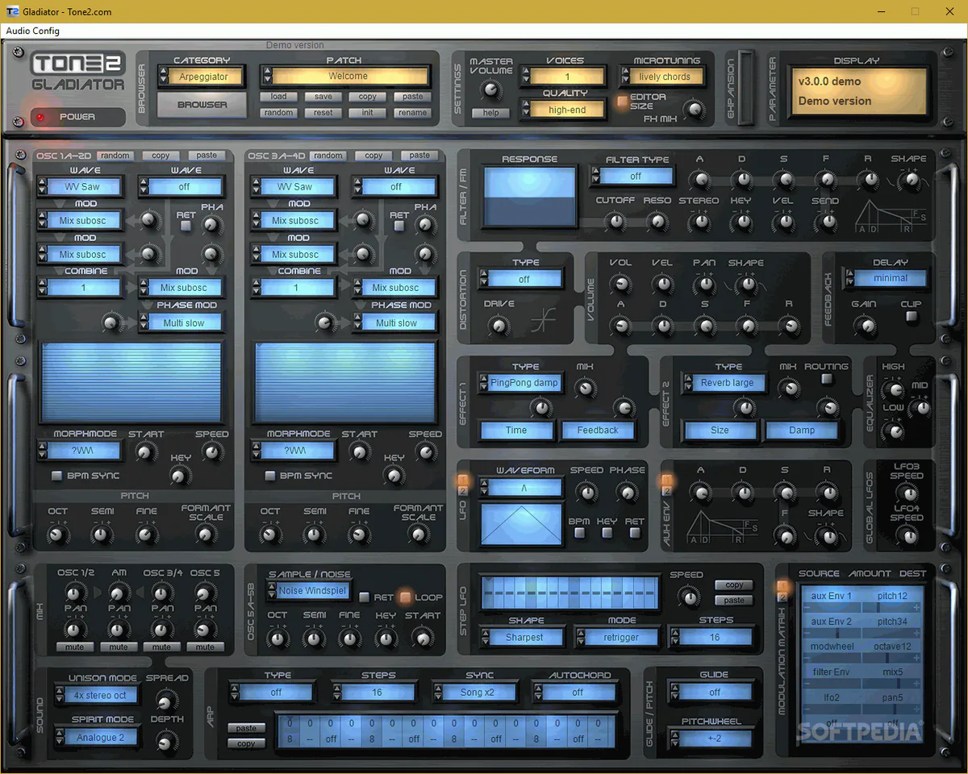Randomize OSC 1A-2D with random button

[115, 156]
